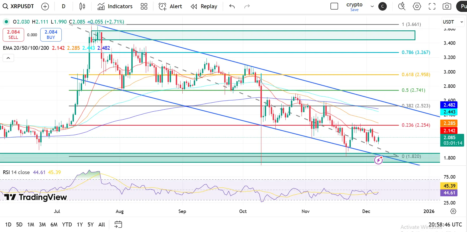This screenshot has height=232, width=467.
Task: Select 1M date range
Action: pos(31,225)
